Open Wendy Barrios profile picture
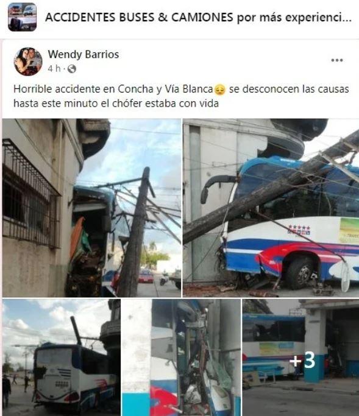The height and width of the screenshot is (416, 359). [x=28, y=62]
